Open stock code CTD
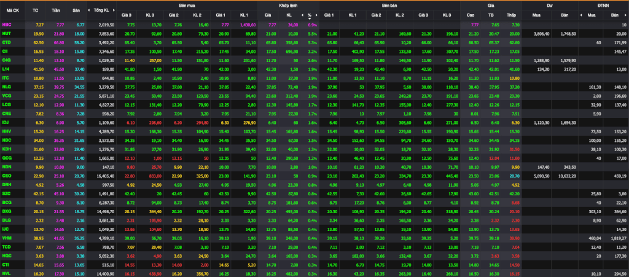 coord(6,42)
